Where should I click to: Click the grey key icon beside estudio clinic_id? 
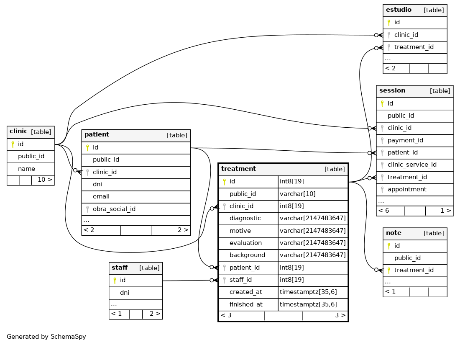[x=389, y=35]
